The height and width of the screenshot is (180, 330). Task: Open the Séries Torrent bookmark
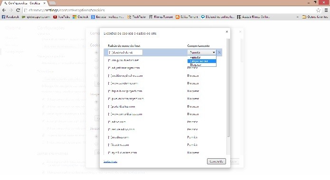[187, 17]
